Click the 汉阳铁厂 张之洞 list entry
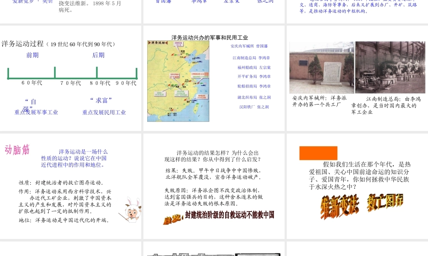The width and height of the screenshot is (428, 256). (254, 107)
